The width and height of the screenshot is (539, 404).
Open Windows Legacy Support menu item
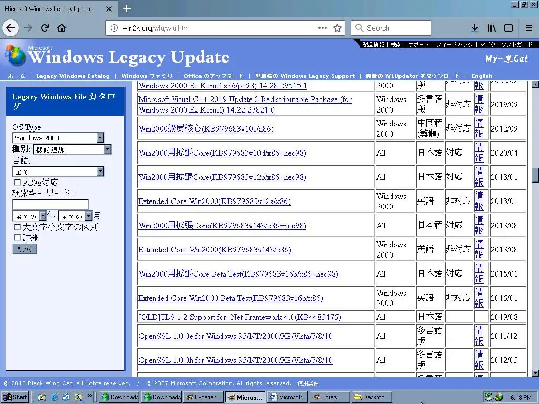305,76
